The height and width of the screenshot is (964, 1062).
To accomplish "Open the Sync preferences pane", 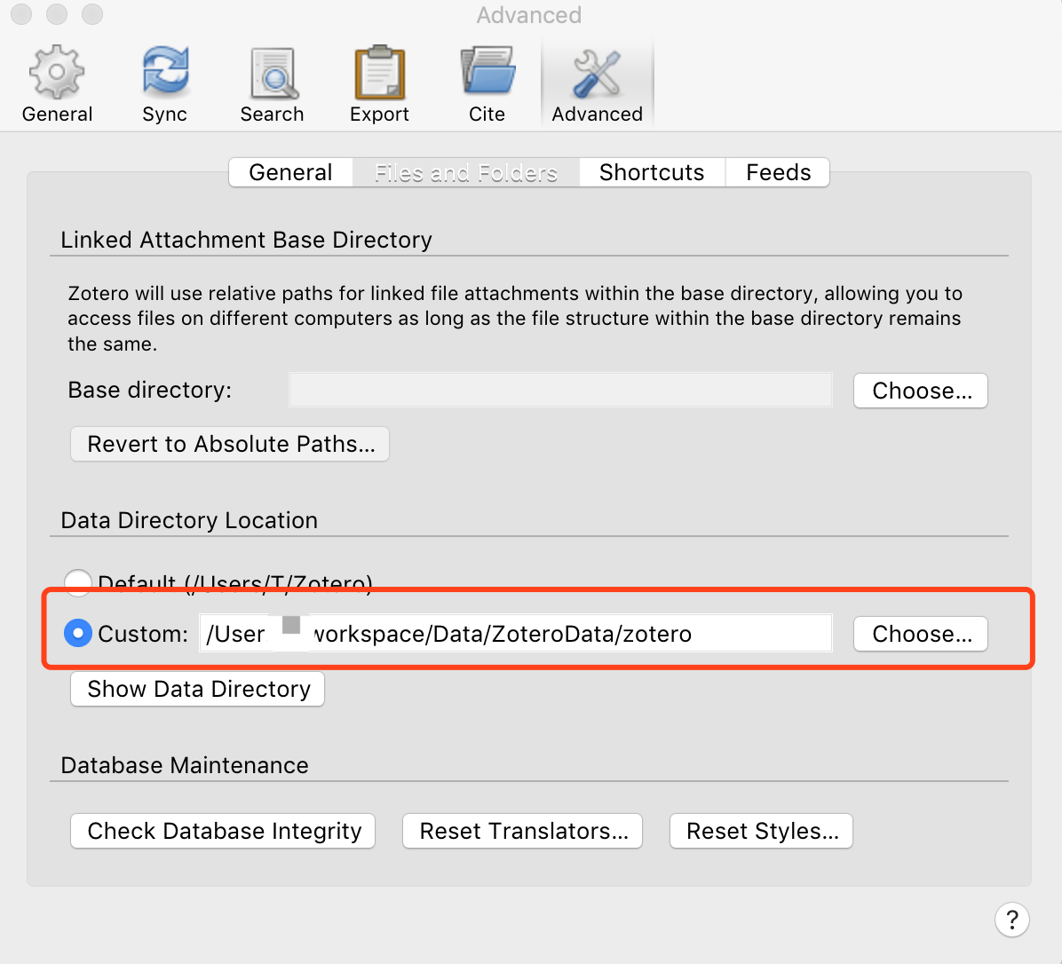I will pyautogui.click(x=164, y=84).
